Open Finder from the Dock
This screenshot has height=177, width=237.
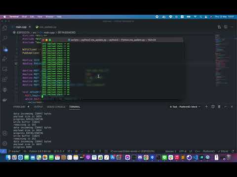pos(8,158)
